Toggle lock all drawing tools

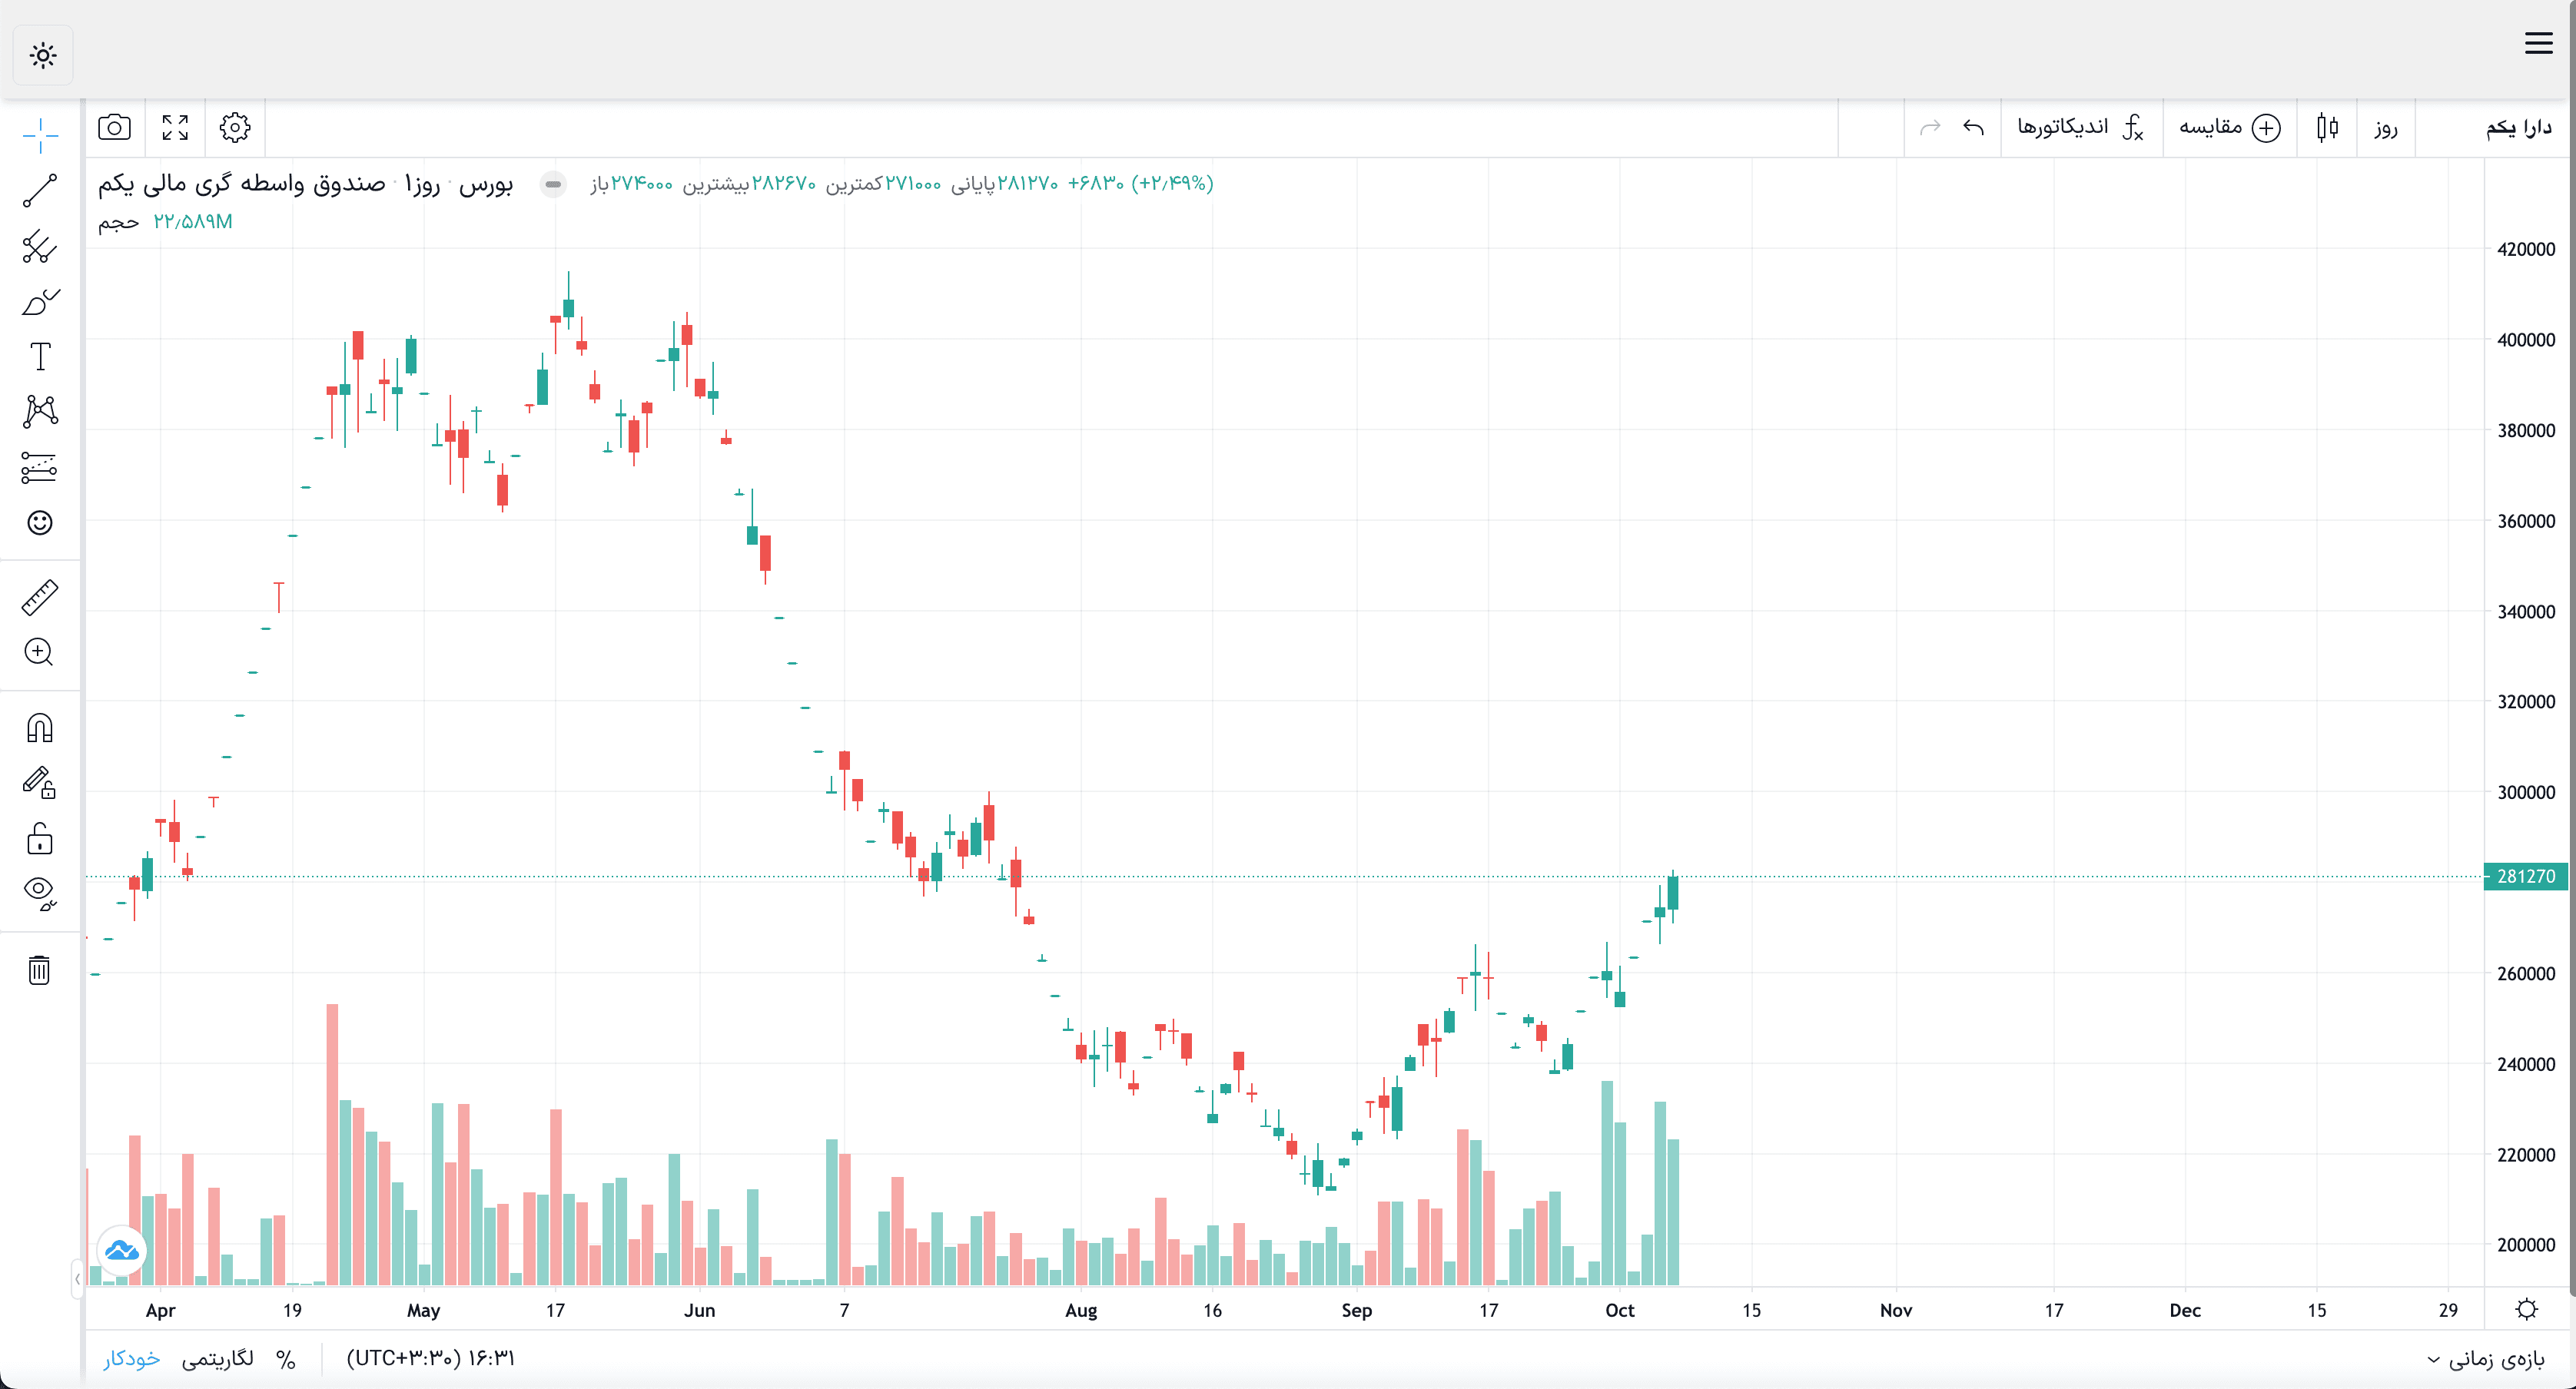point(40,838)
